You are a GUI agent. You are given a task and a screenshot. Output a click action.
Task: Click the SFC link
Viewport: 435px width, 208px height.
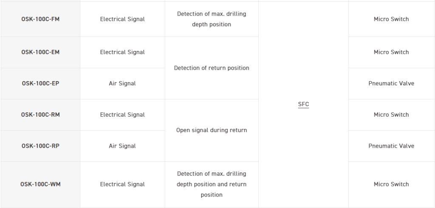click(x=303, y=104)
